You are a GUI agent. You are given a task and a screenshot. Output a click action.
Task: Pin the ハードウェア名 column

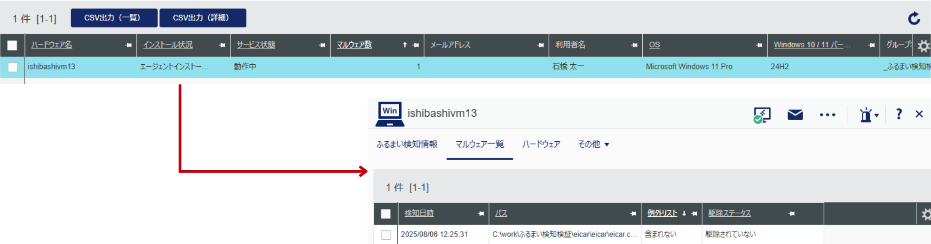tap(128, 45)
